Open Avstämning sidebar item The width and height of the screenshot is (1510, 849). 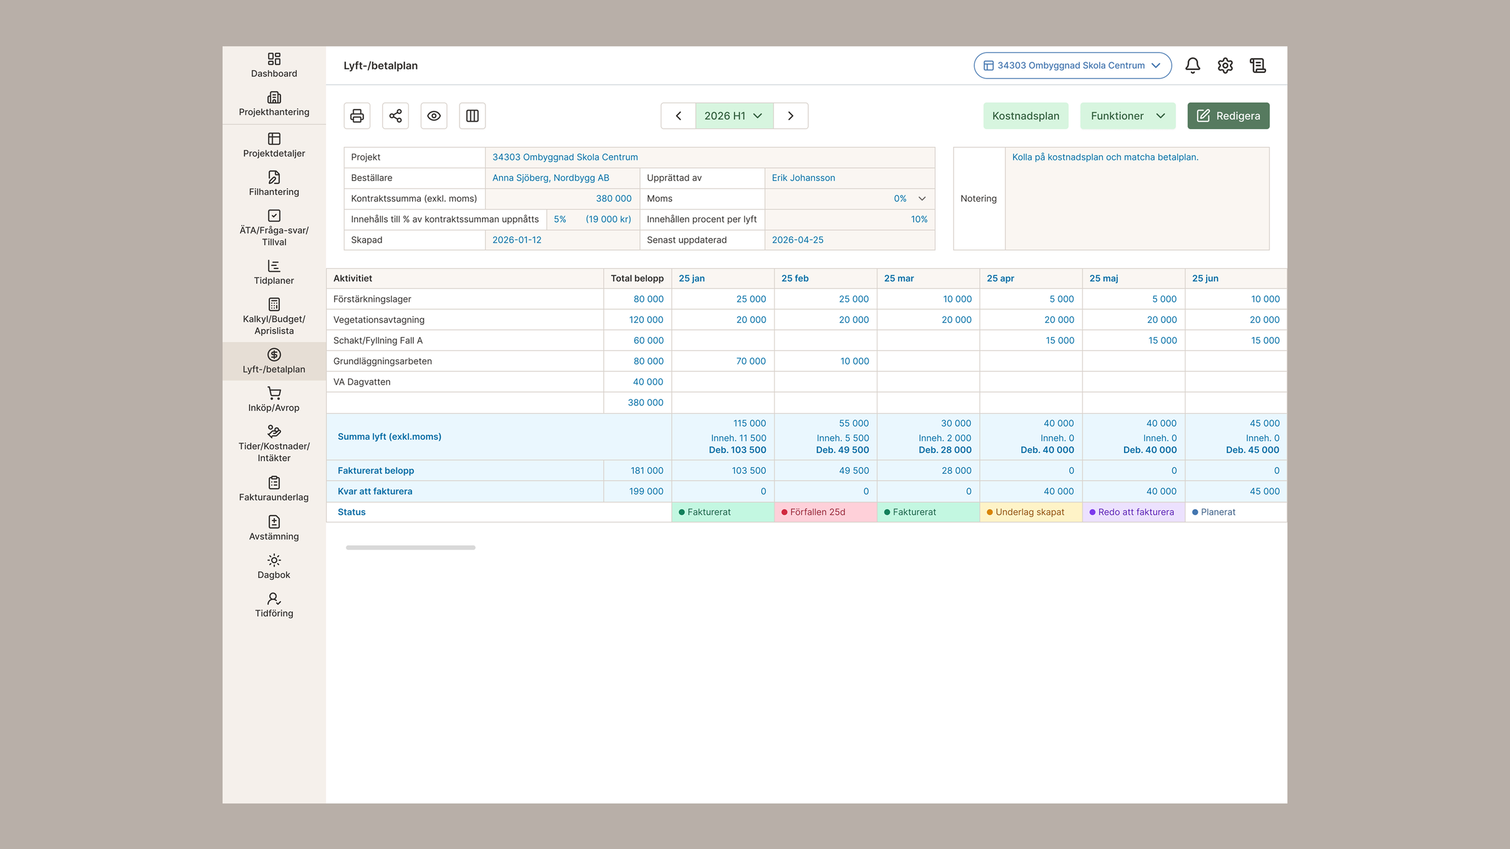[x=274, y=528]
